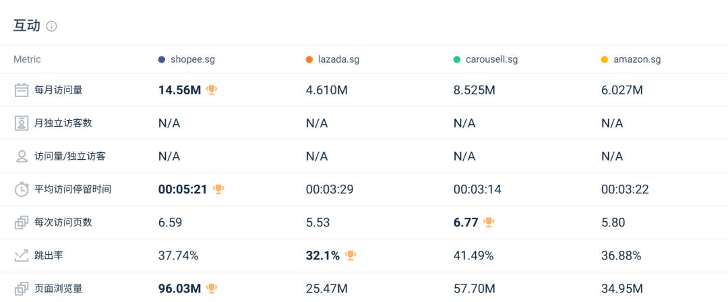Click the trophy beside 96.03M page views
The height and width of the screenshot is (302, 728).
click(x=211, y=289)
